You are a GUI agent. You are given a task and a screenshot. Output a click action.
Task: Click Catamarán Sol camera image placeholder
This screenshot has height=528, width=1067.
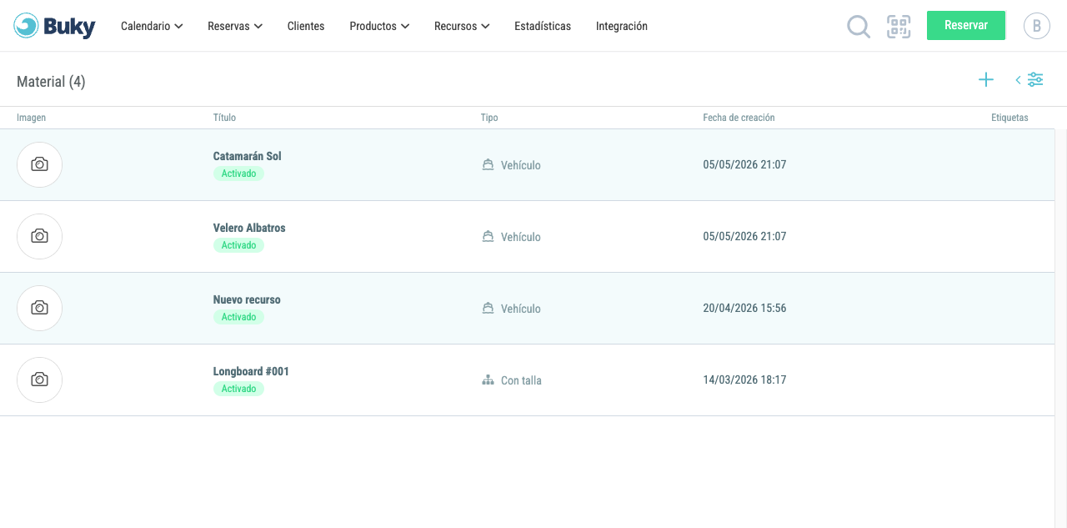(39, 164)
